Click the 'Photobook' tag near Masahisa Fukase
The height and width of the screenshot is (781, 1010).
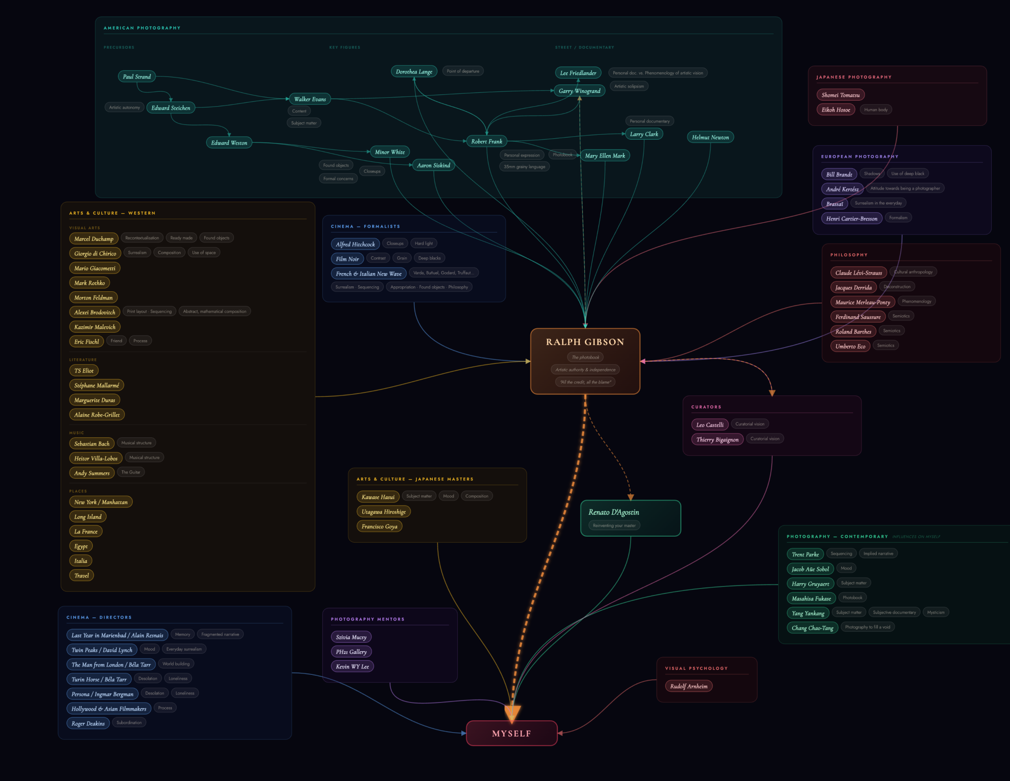click(x=852, y=597)
